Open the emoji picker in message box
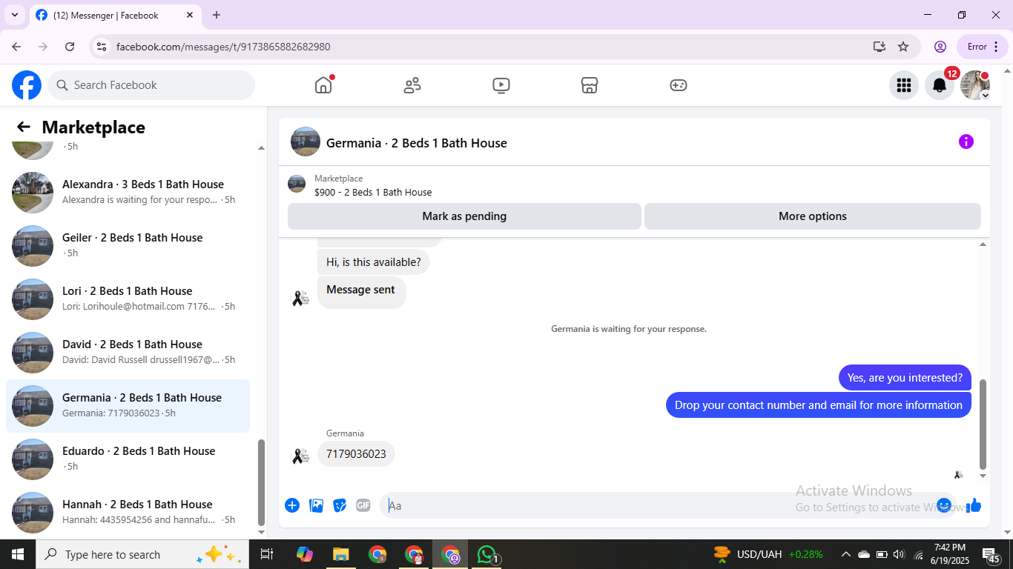 [x=944, y=505]
